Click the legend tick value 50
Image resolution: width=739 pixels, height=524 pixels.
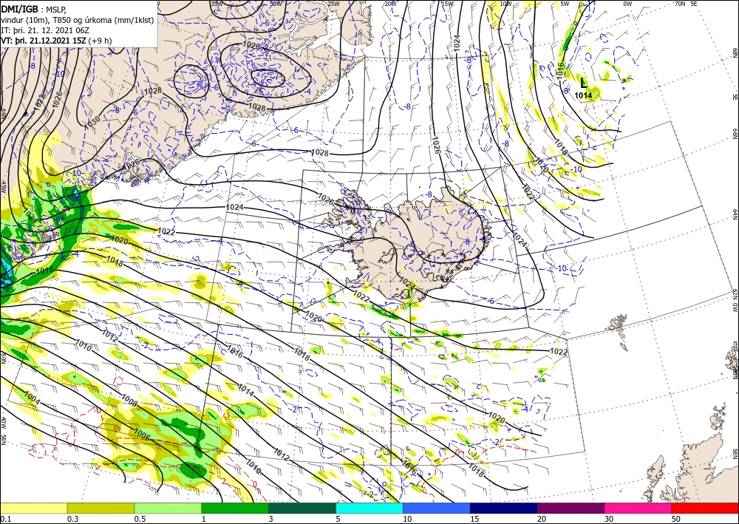click(x=676, y=519)
